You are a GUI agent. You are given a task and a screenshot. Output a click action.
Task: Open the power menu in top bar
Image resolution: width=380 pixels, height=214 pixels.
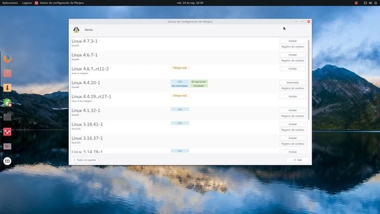pos(376,3)
